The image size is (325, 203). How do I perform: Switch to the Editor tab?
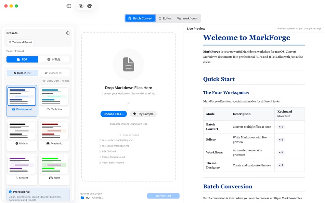click(165, 18)
